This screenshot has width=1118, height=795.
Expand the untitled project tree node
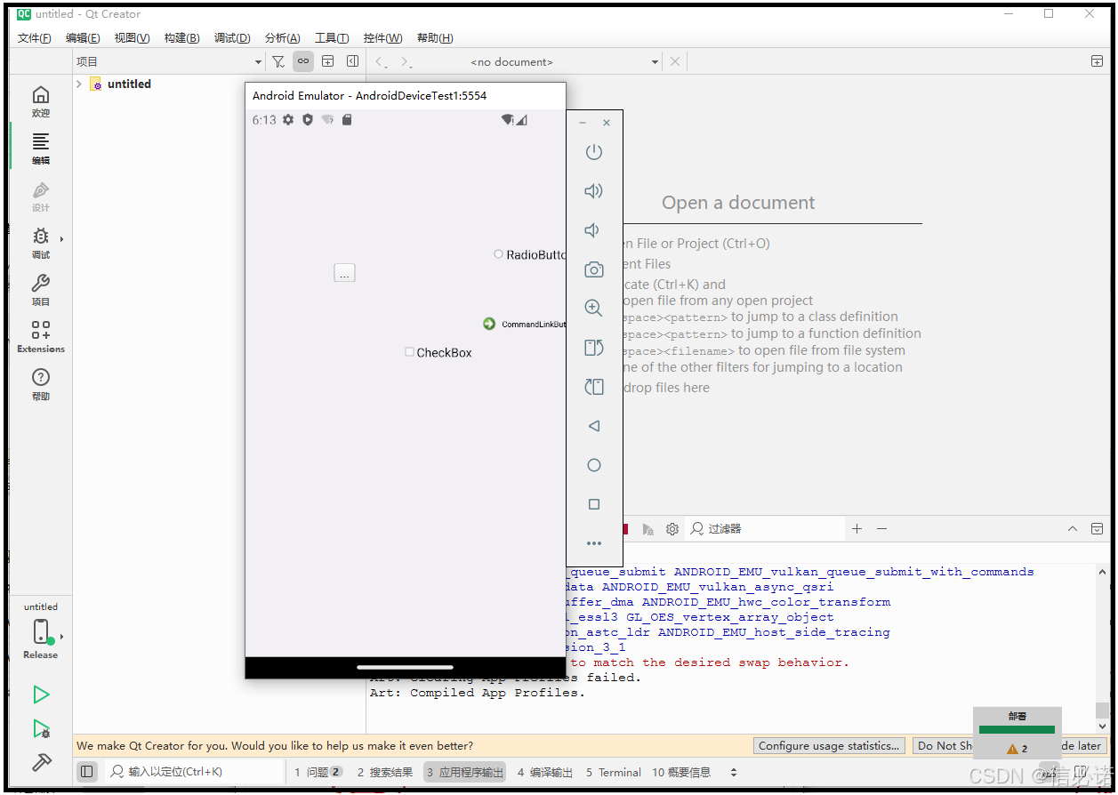[x=79, y=84]
